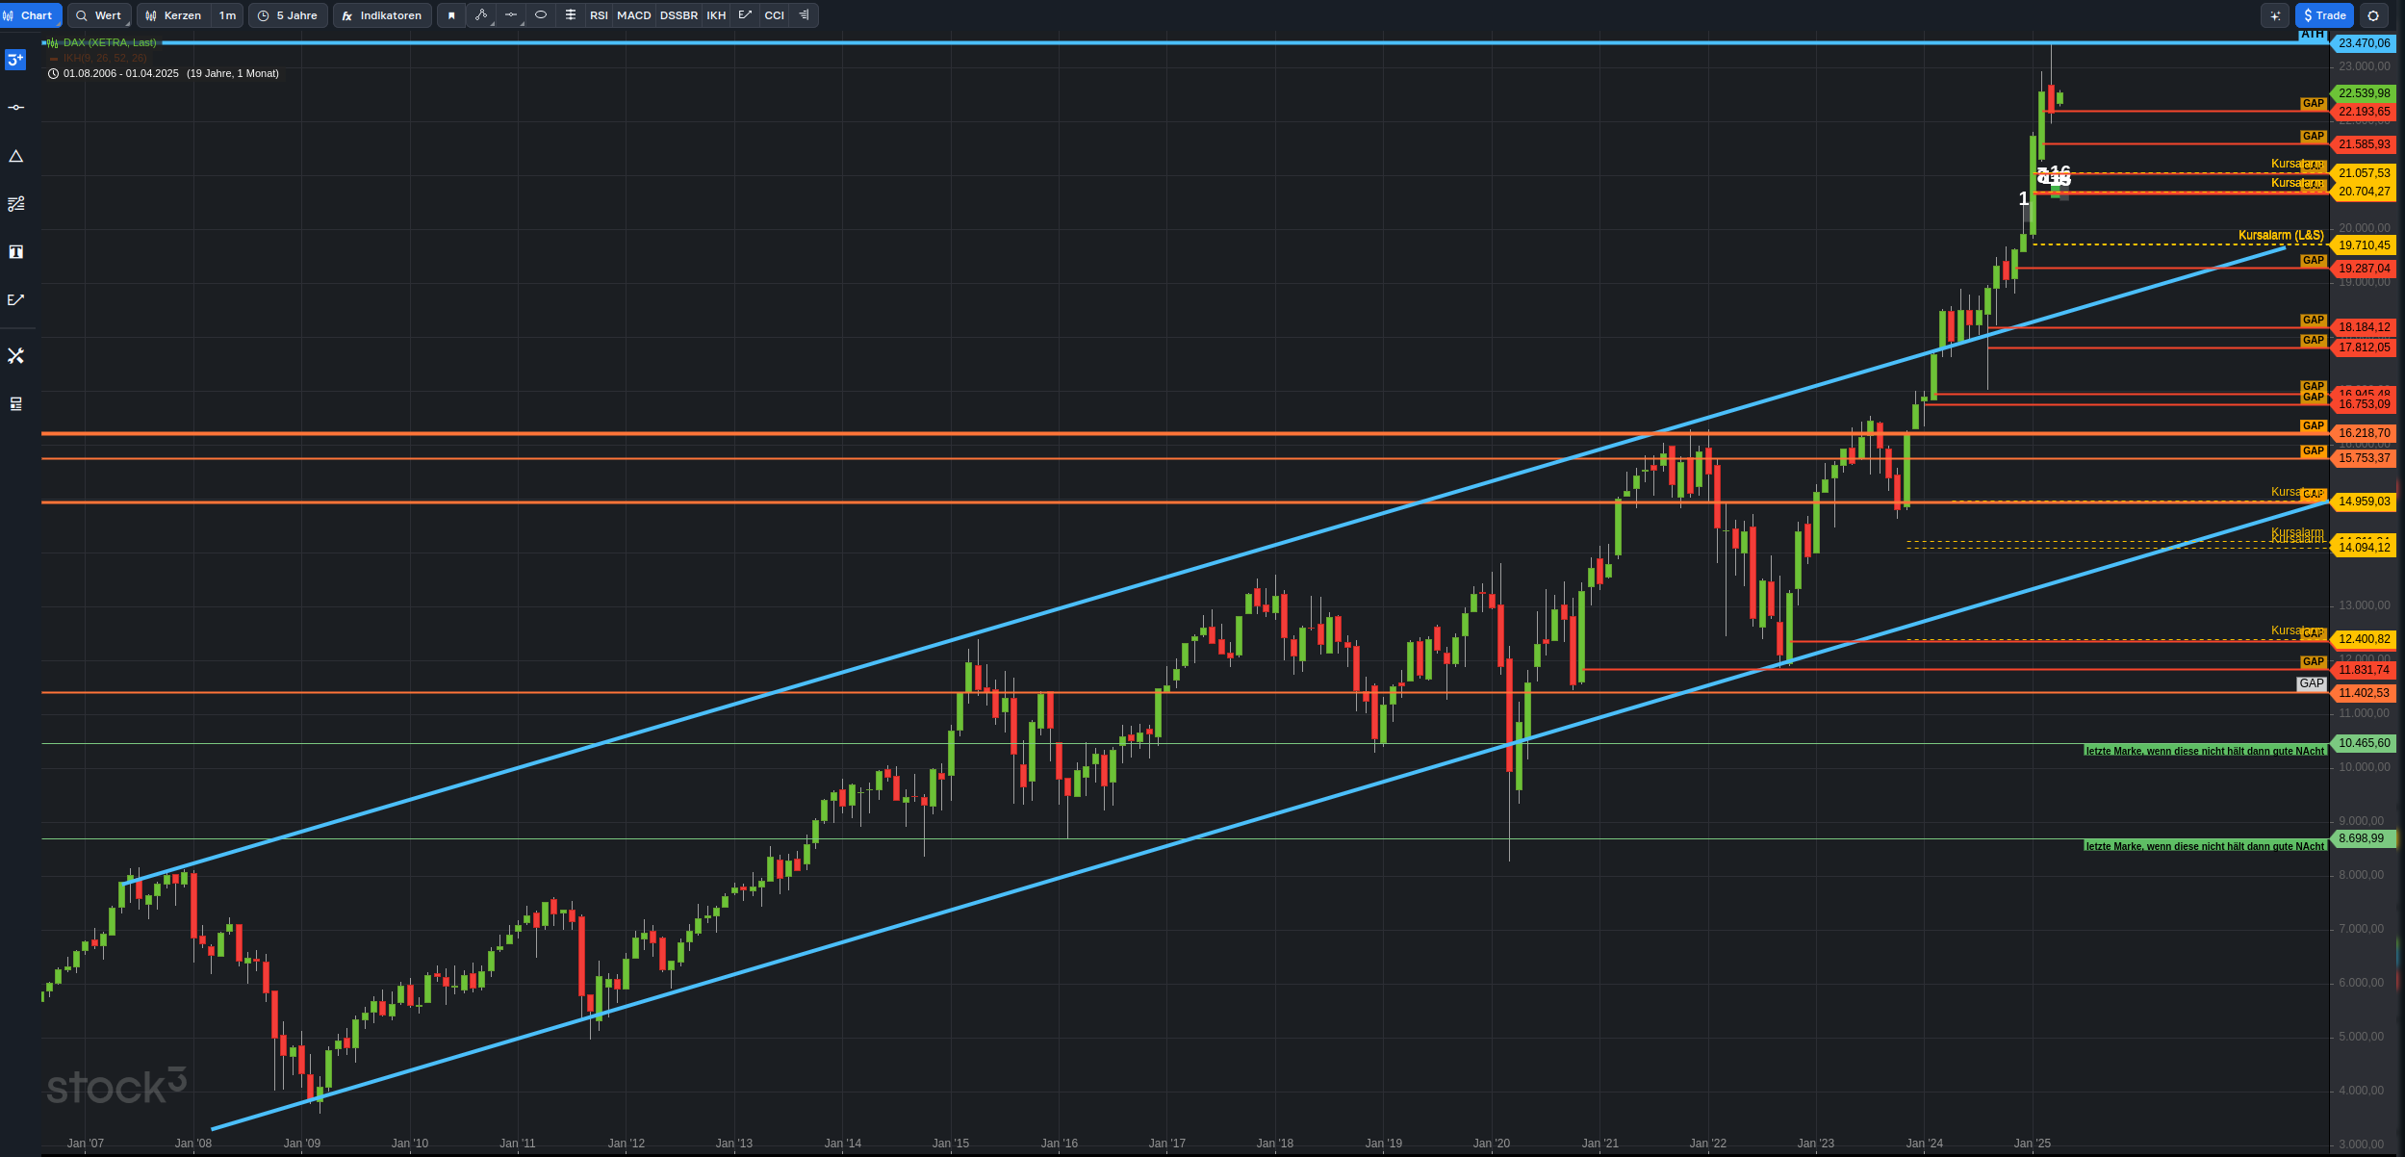2405x1157 pixels.
Task: Open the Wert search menu
Action: (99, 15)
